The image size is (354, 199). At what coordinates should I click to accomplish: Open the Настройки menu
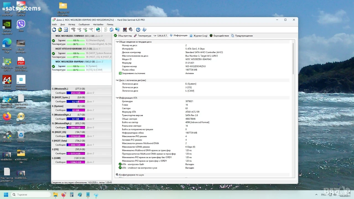point(98,25)
